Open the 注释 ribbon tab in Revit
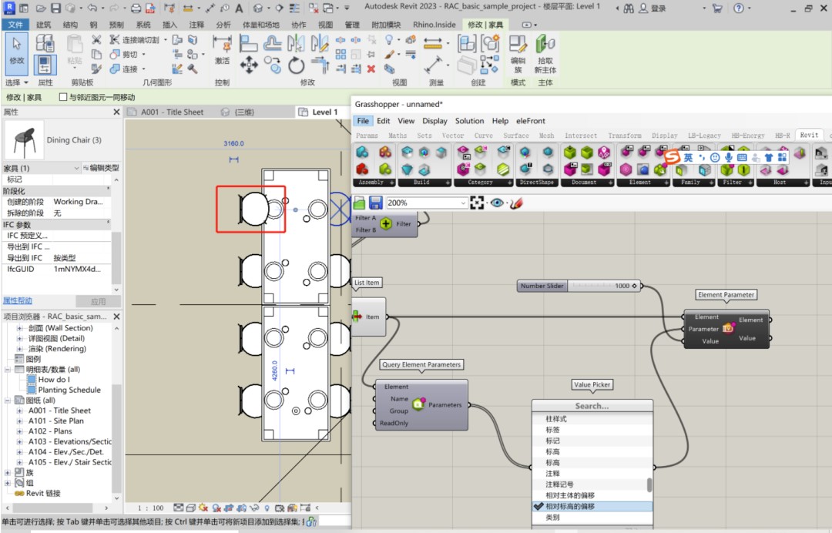 point(196,25)
